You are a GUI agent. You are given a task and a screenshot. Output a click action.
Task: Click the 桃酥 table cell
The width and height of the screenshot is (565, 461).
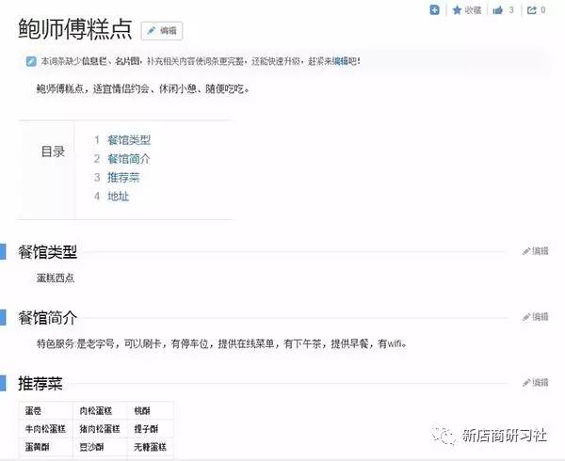click(151, 410)
